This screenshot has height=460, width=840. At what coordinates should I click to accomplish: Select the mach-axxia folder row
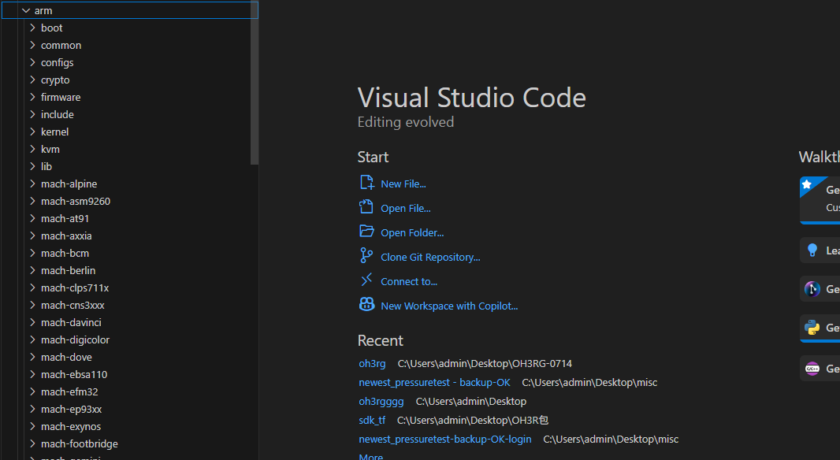coord(129,236)
